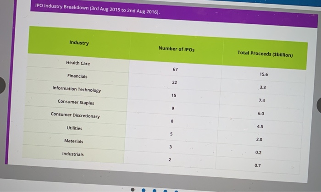This screenshot has width=321, height=192.
Task: Select the 'Information Technology' row label
Action: point(77,89)
